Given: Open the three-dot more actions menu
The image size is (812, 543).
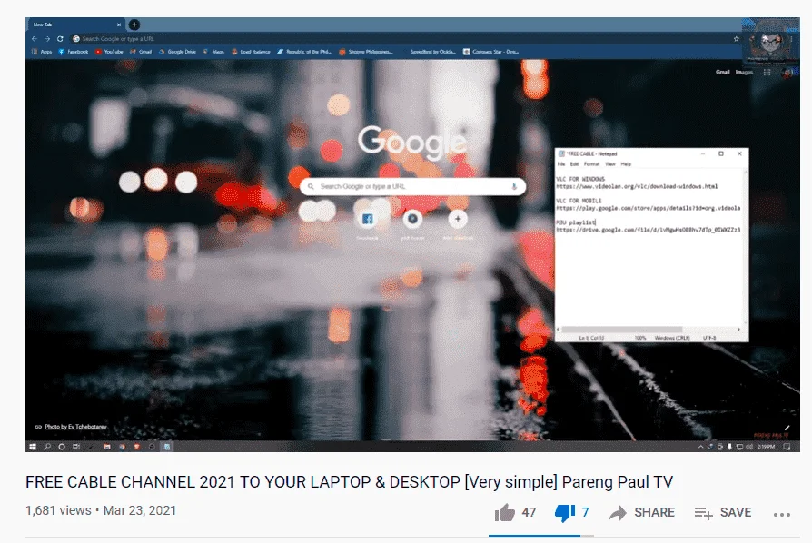Looking at the screenshot, I should point(781,515).
